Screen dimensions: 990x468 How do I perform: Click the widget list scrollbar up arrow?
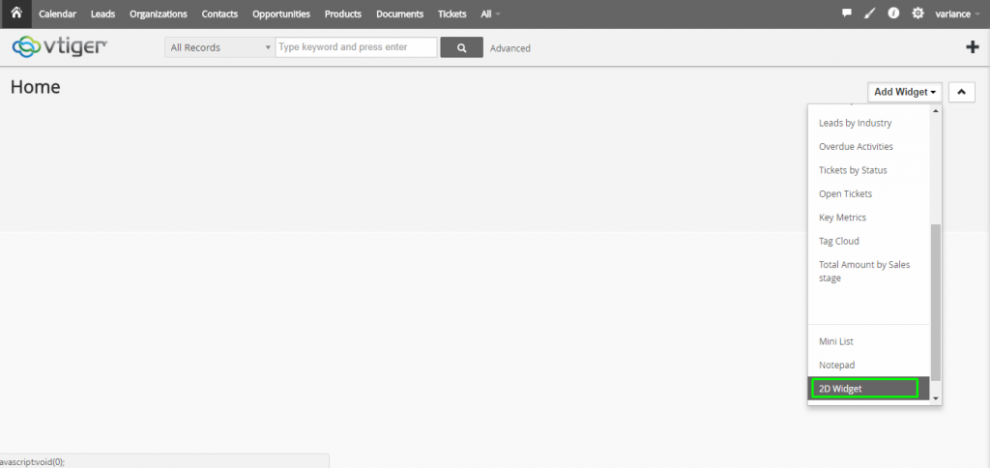point(936,110)
